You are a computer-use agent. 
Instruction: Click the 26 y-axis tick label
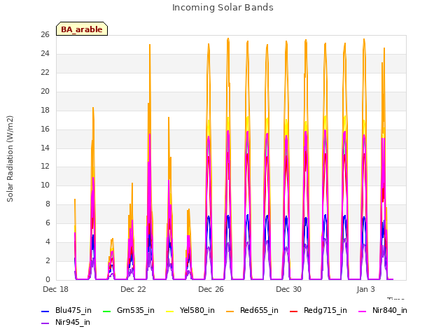(x=45, y=35)
